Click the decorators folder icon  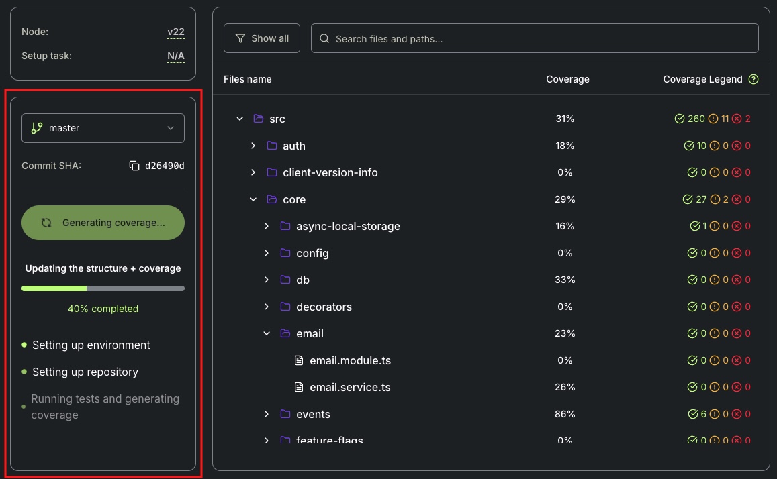tap(285, 307)
